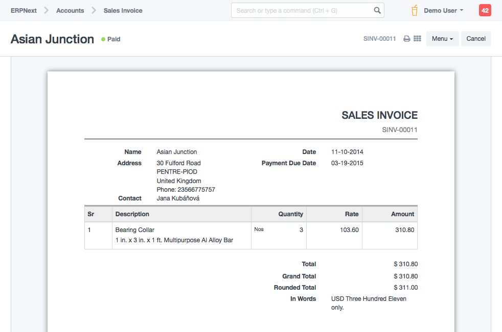The image size is (502, 332).
Task: Open Sales Invoice breadcrumb link
Action: (123, 10)
